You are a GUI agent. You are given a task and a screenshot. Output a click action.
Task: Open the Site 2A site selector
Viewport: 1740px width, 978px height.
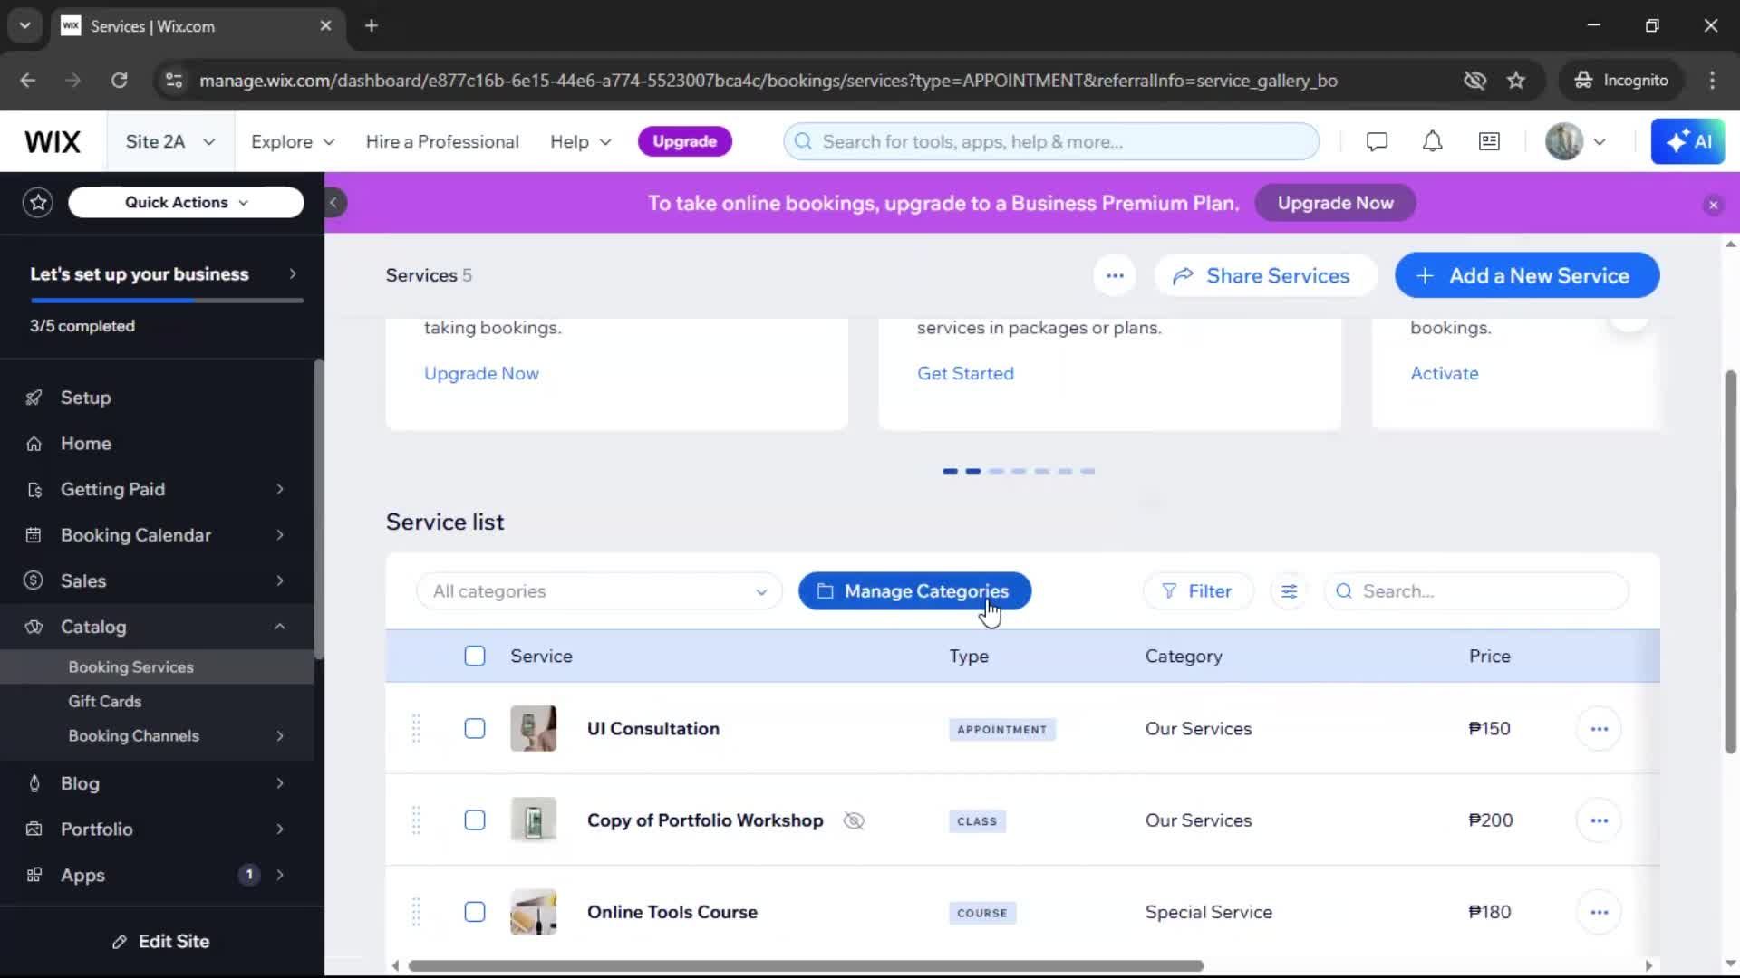pos(170,142)
